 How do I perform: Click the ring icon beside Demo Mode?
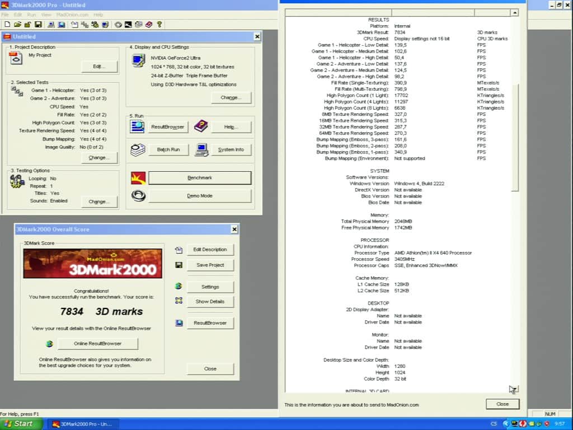[138, 195]
